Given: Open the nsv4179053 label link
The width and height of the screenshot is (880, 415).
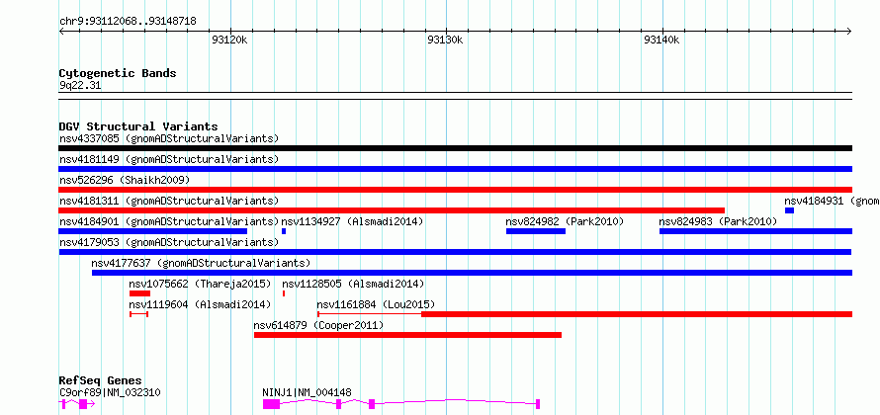Looking at the screenshot, I should 169,242.
